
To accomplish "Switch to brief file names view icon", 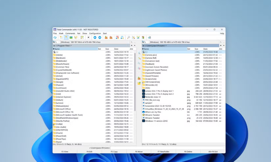I will [61, 37].
